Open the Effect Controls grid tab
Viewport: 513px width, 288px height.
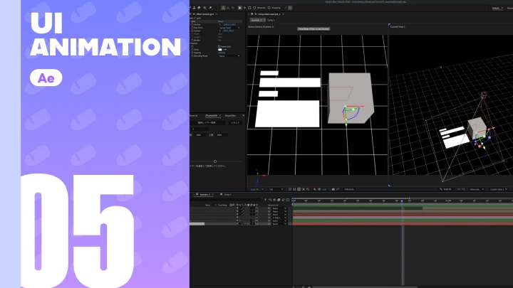[205, 14]
